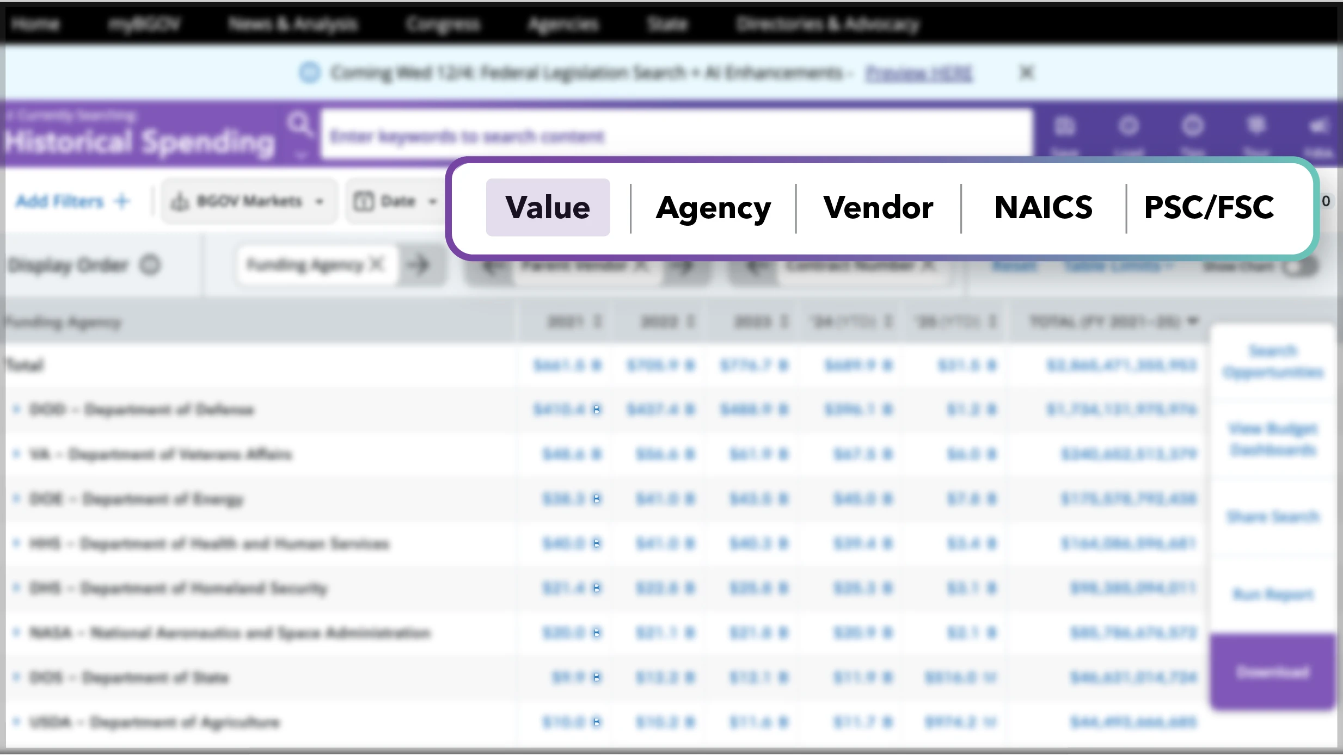This screenshot has width=1343, height=755.
Task: Expand the DOD Department of Defense row
Action: point(16,409)
